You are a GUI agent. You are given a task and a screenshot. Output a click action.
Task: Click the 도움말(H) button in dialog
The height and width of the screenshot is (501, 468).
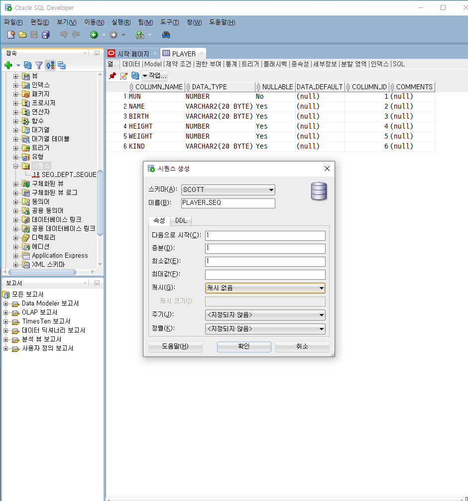point(175,346)
